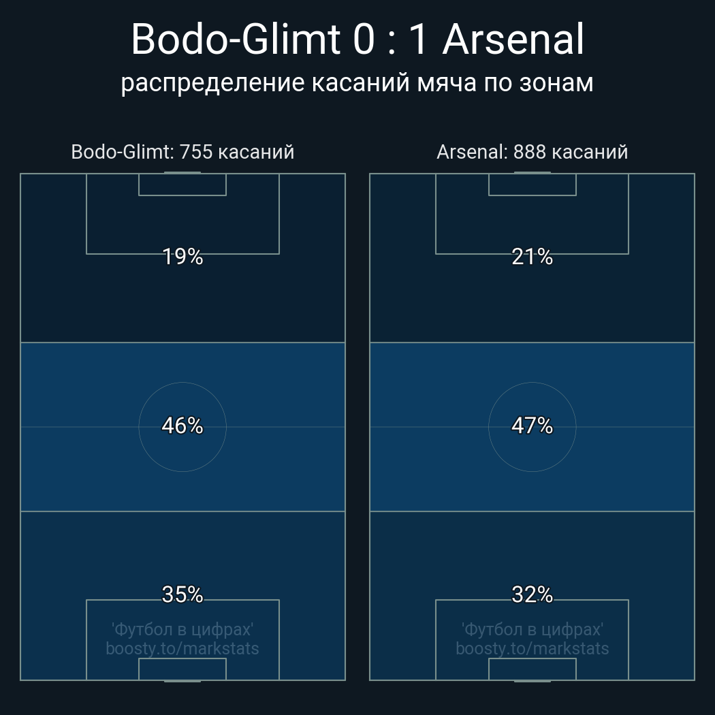
Task: Select the Bodo-Glimt: 755 касаний heading
Action: 182,151
